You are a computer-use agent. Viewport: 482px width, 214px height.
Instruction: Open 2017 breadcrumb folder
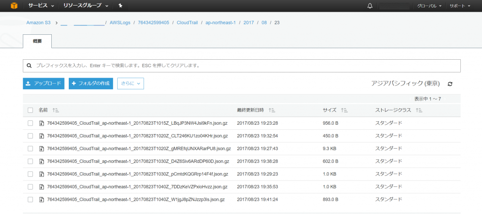[x=249, y=23]
